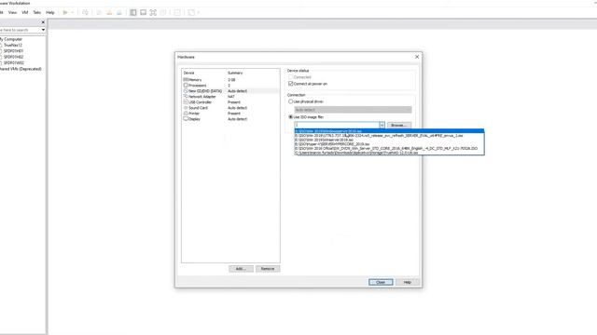Toggle Connect at power on checkbox
This screenshot has height=335, width=597.
click(291, 84)
